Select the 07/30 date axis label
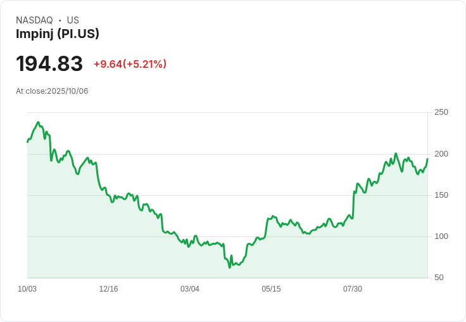466x322 pixels. [x=352, y=289]
